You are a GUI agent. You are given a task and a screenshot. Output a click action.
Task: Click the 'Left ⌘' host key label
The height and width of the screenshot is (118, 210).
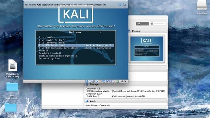(x=123, y=81)
